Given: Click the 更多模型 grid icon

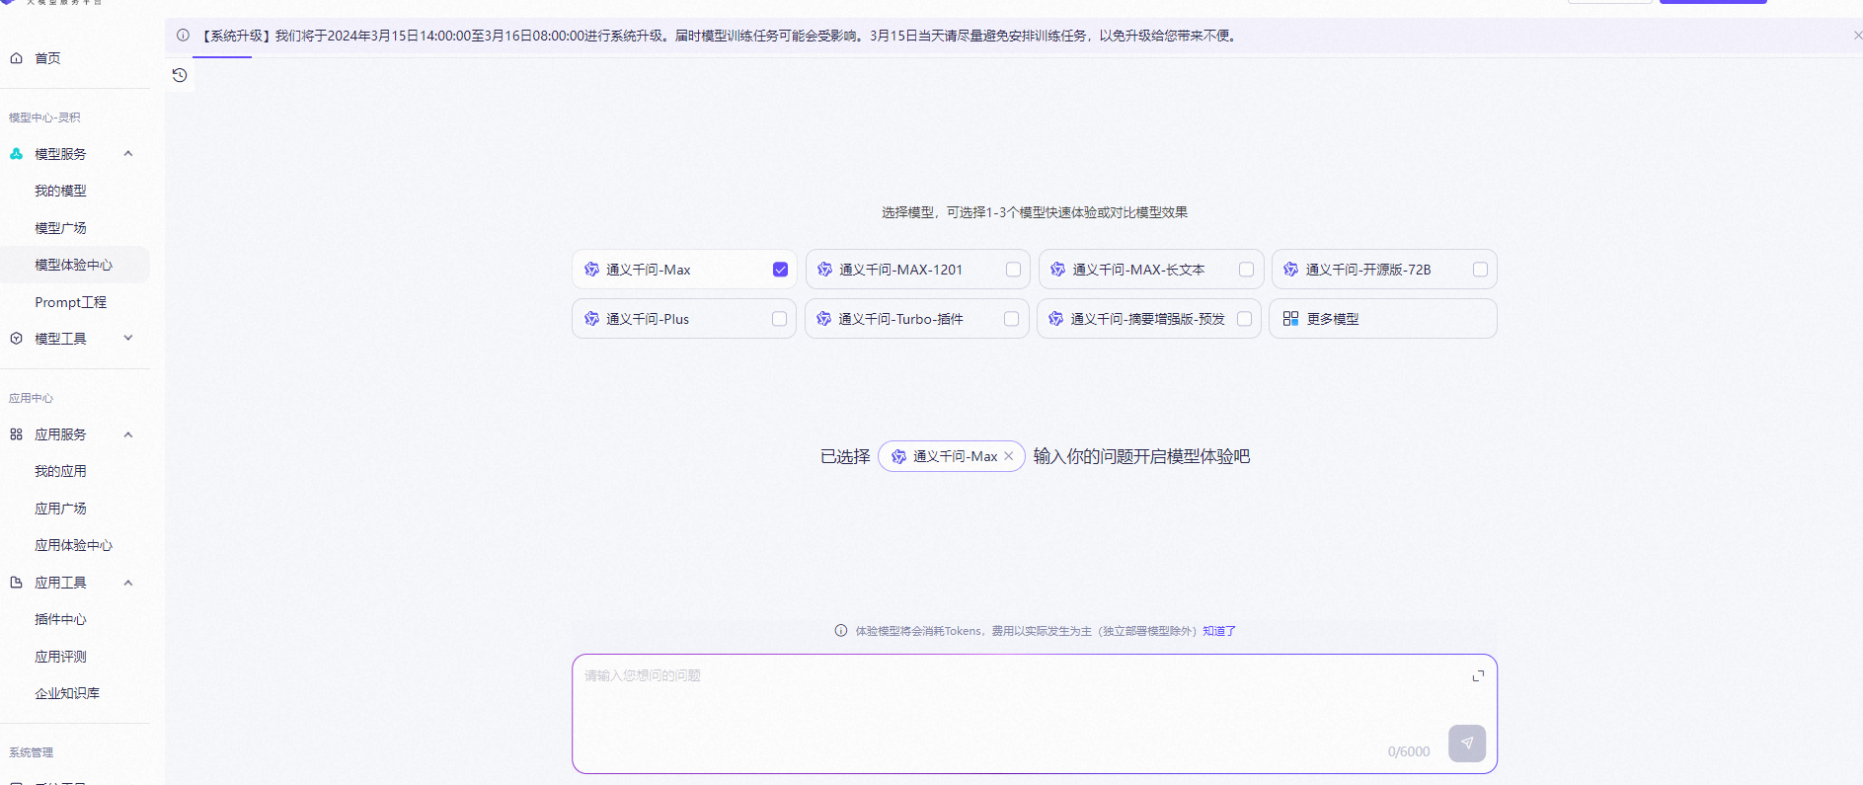Looking at the screenshot, I should (x=1290, y=319).
